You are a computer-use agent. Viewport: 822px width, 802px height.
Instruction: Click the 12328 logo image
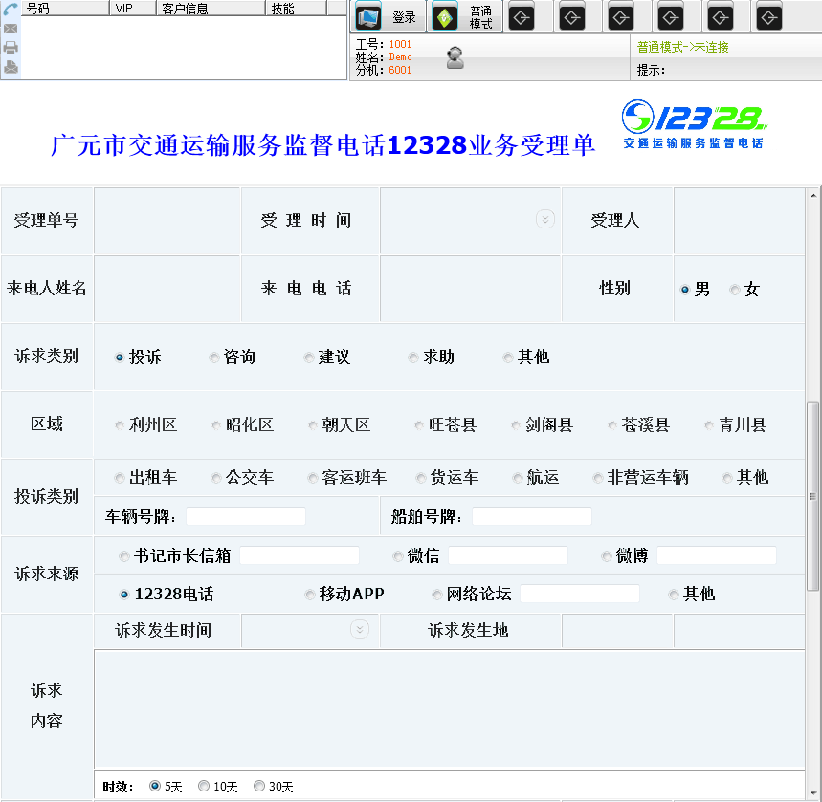(694, 123)
